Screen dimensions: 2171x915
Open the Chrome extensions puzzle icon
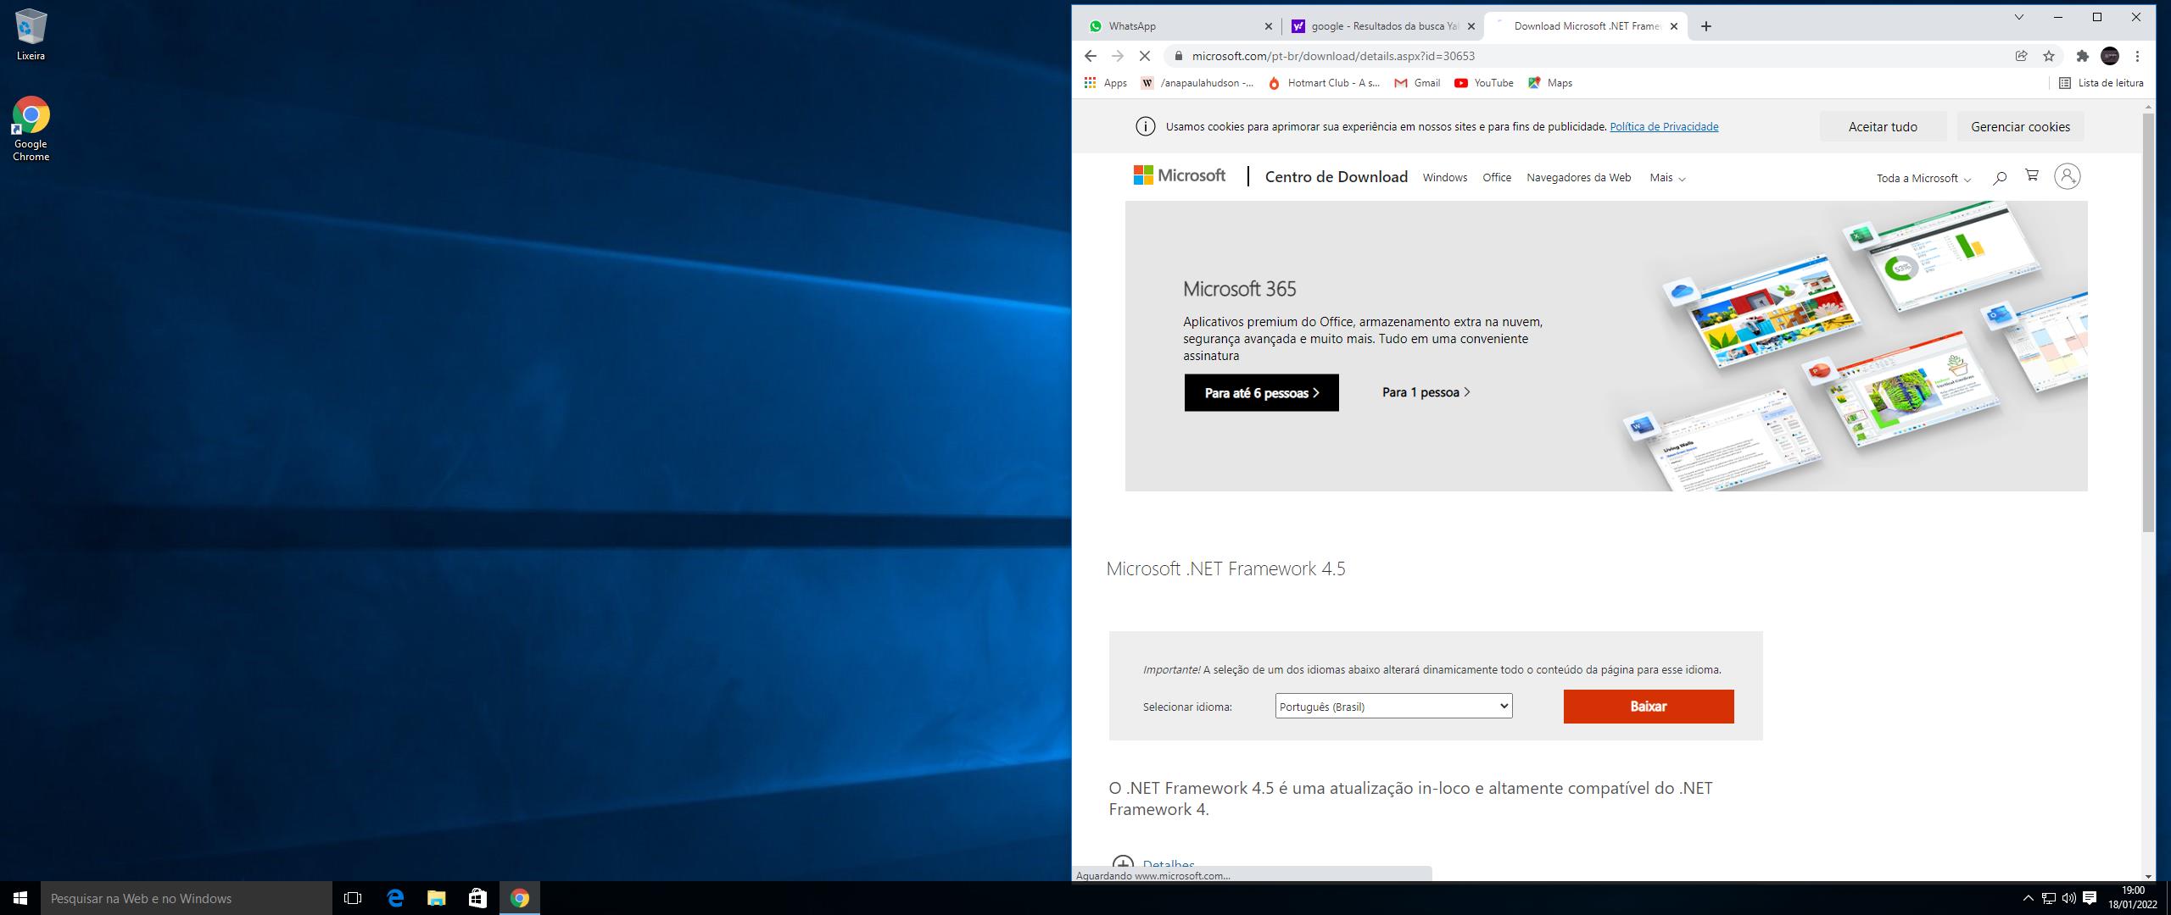pyautogui.click(x=2082, y=56)
